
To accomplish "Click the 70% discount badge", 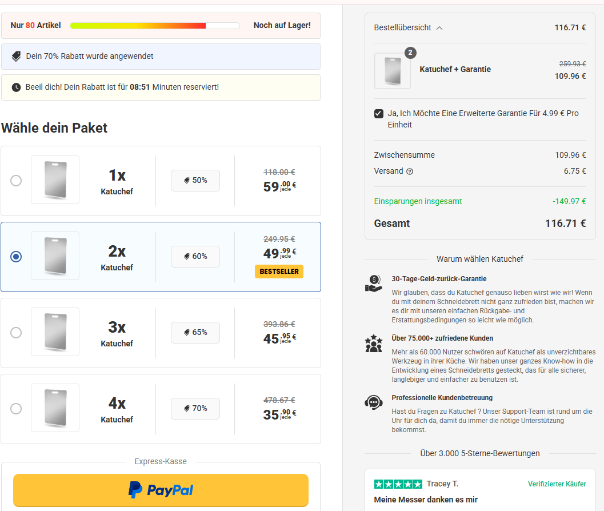I will click(195, 408).
